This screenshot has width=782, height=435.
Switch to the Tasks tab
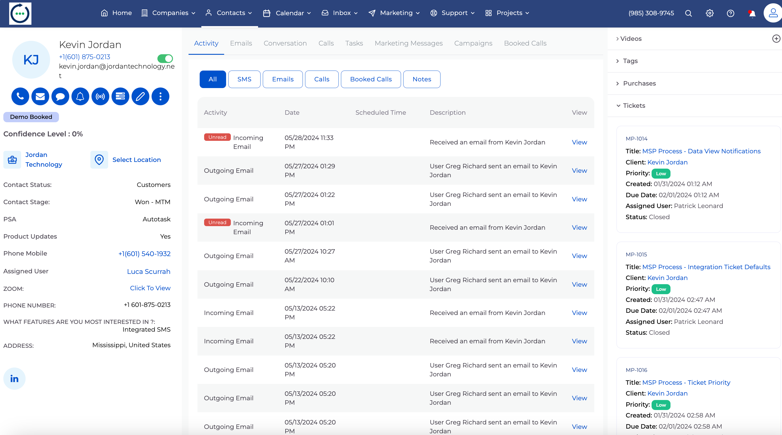coord(354,43)
